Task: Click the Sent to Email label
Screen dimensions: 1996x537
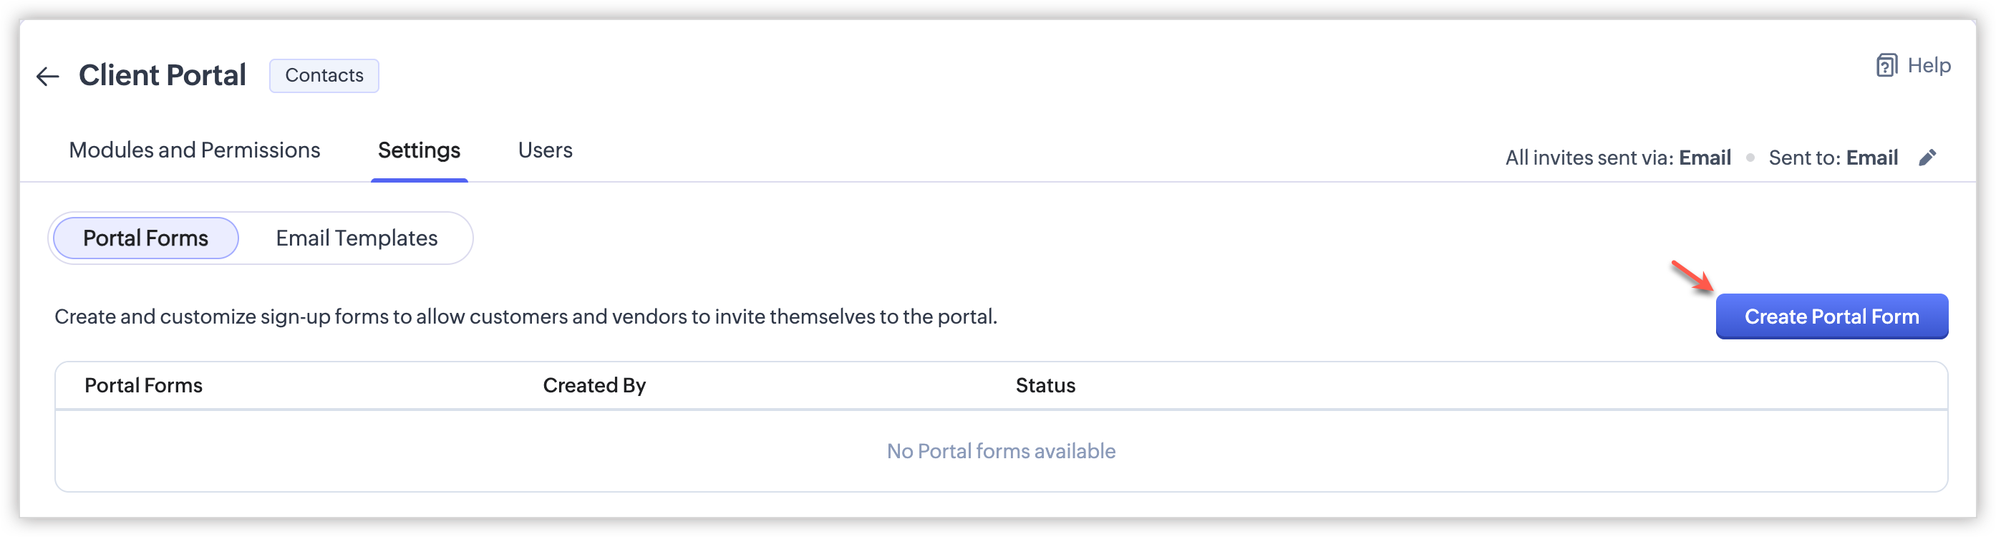Action: pos(1833,158)
